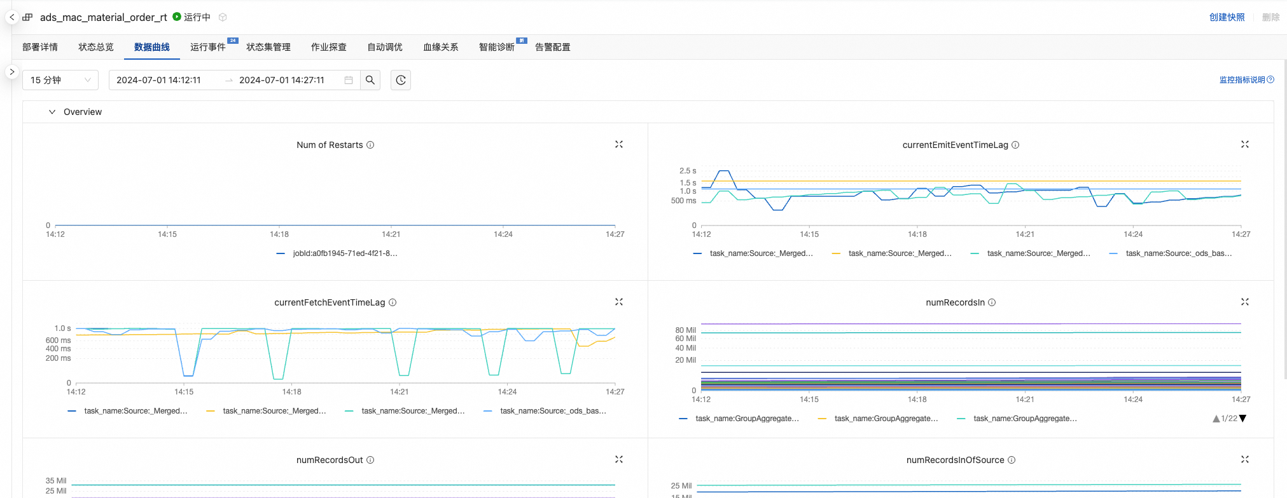Toggle green Source:_Merged legend in currentFetchEventTimeLag
Screen dimensions: 1287x498
[x=405, y=411]
